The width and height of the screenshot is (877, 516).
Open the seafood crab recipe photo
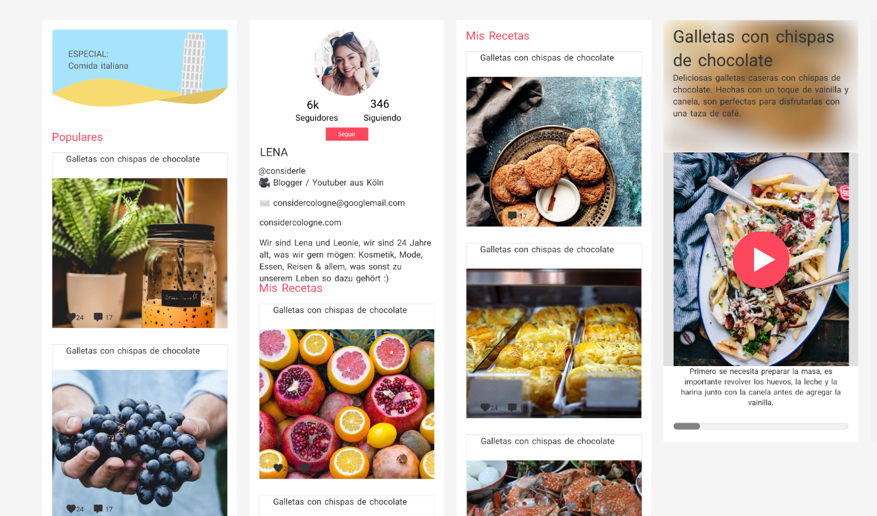(553, 488)
